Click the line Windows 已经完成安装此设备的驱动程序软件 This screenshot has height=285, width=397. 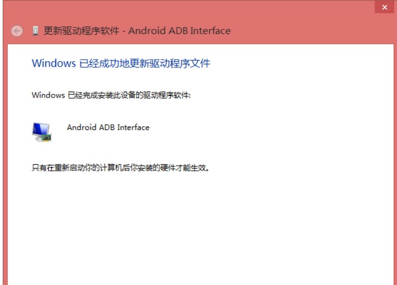(111, 95)
